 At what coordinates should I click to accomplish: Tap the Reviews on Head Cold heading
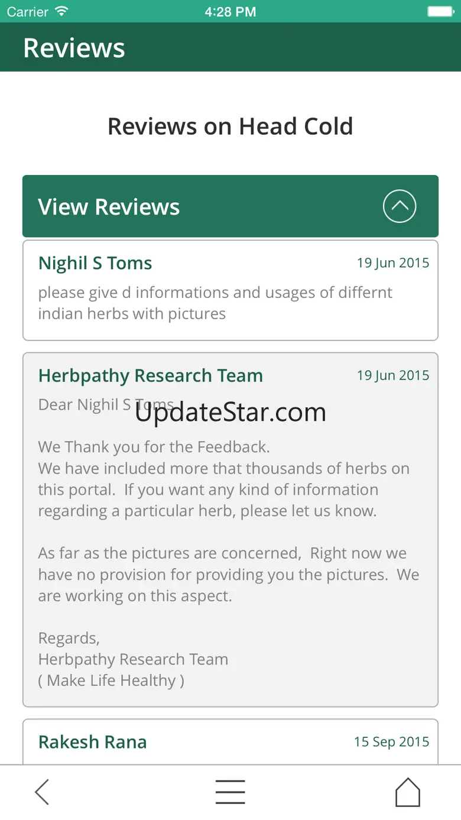click(230, 126)
